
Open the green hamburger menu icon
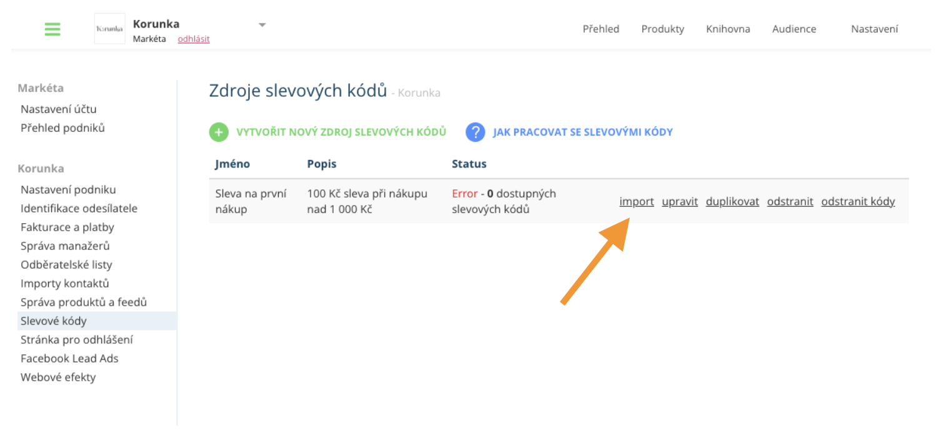pos(52,29)
